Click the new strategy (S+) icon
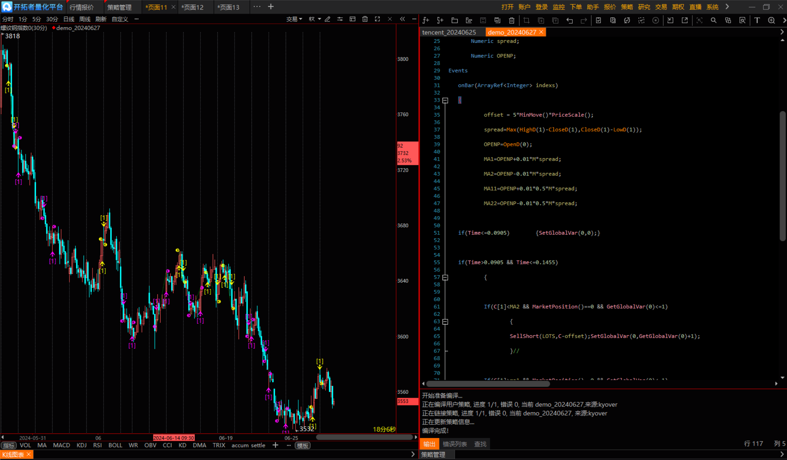The height and width of the screenshot is (460, 787). 440,20
